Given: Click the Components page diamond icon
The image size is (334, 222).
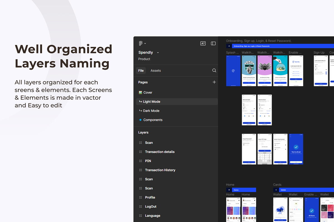Looking at the screenshot, I should pos(141,120).
